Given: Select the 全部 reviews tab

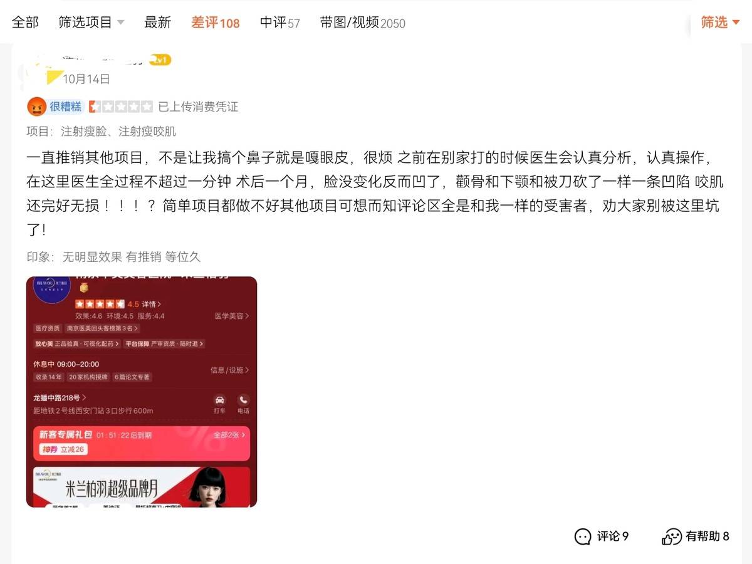Looking at the screenshot, I should 25,23.
